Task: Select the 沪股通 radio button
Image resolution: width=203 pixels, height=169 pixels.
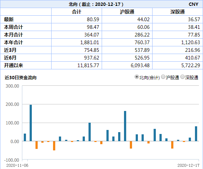Action: point(163,77)
